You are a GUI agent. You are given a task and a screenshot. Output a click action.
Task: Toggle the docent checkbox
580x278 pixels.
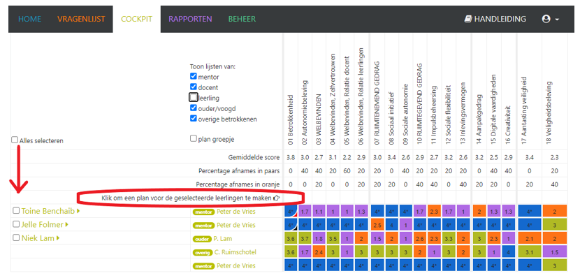(193, 87)
